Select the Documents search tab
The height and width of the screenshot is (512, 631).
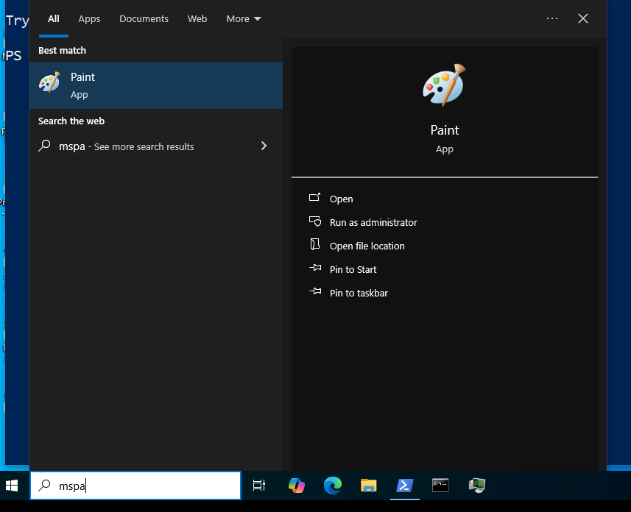tap(144, 19)
